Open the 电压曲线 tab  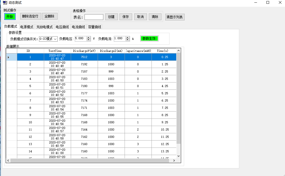tap(62, 27)
